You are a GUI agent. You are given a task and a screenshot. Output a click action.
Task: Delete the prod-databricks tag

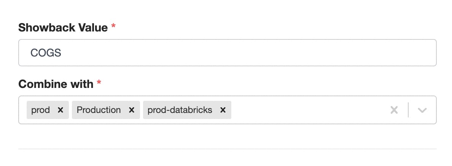(223, 110)
